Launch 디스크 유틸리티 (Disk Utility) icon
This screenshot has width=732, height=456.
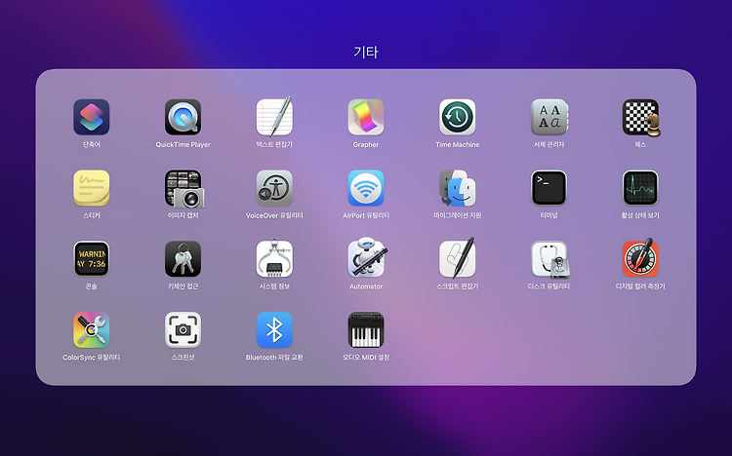click(549, 259)
